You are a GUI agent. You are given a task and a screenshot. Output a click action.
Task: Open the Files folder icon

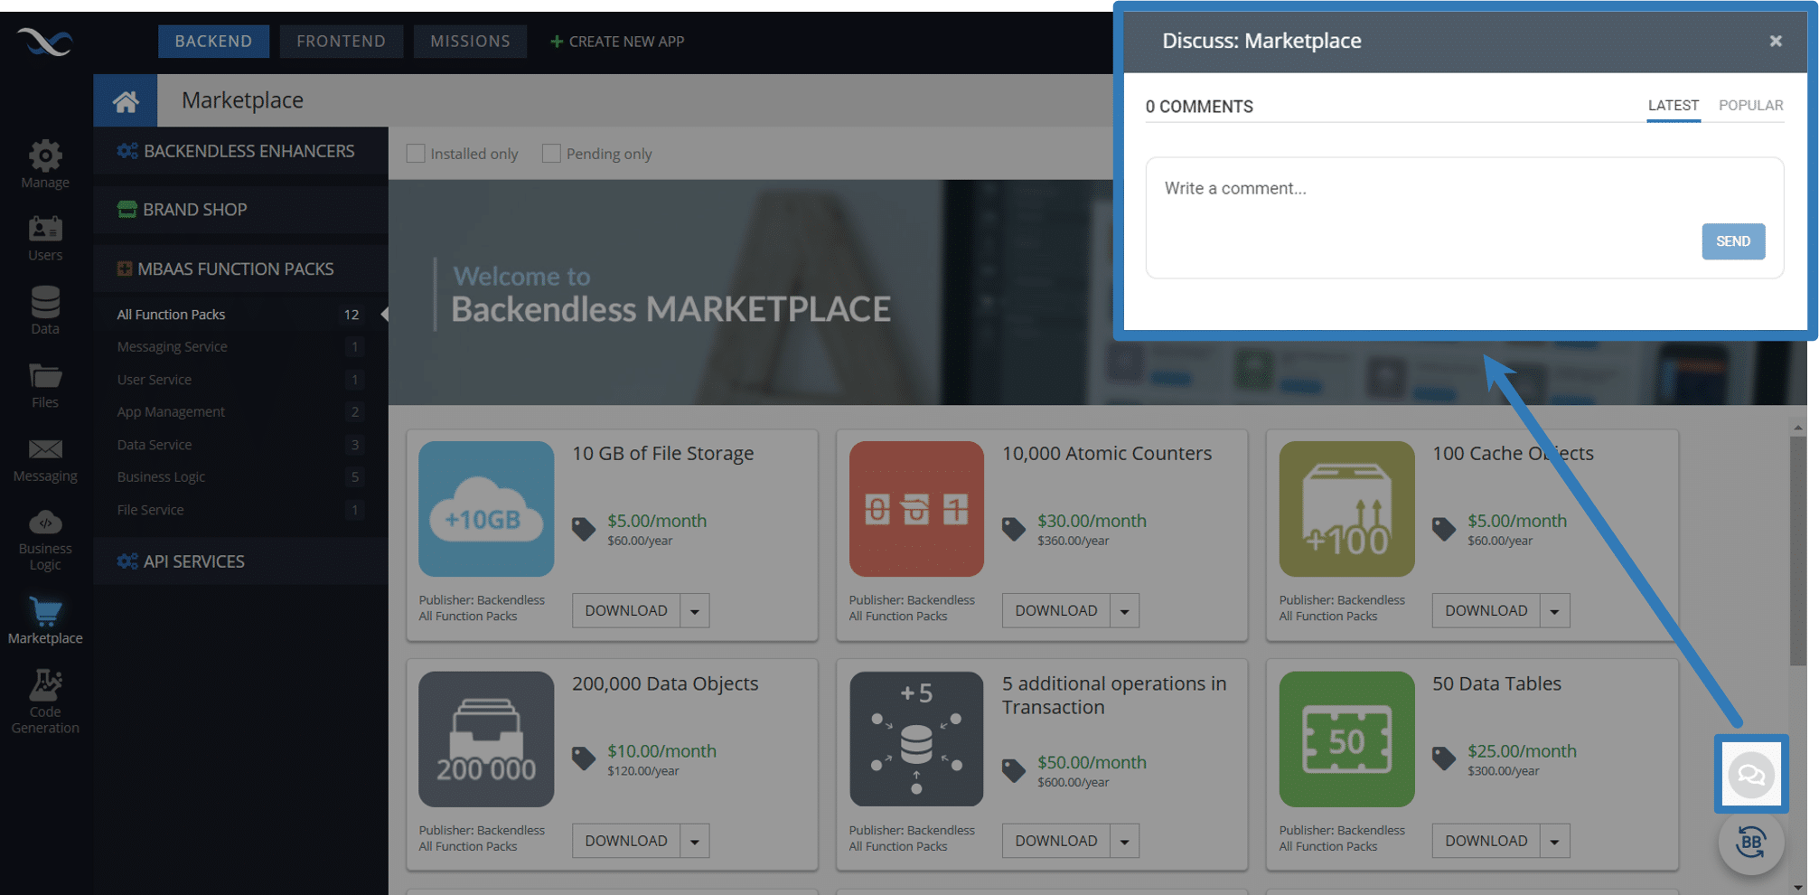pos(45,376)
